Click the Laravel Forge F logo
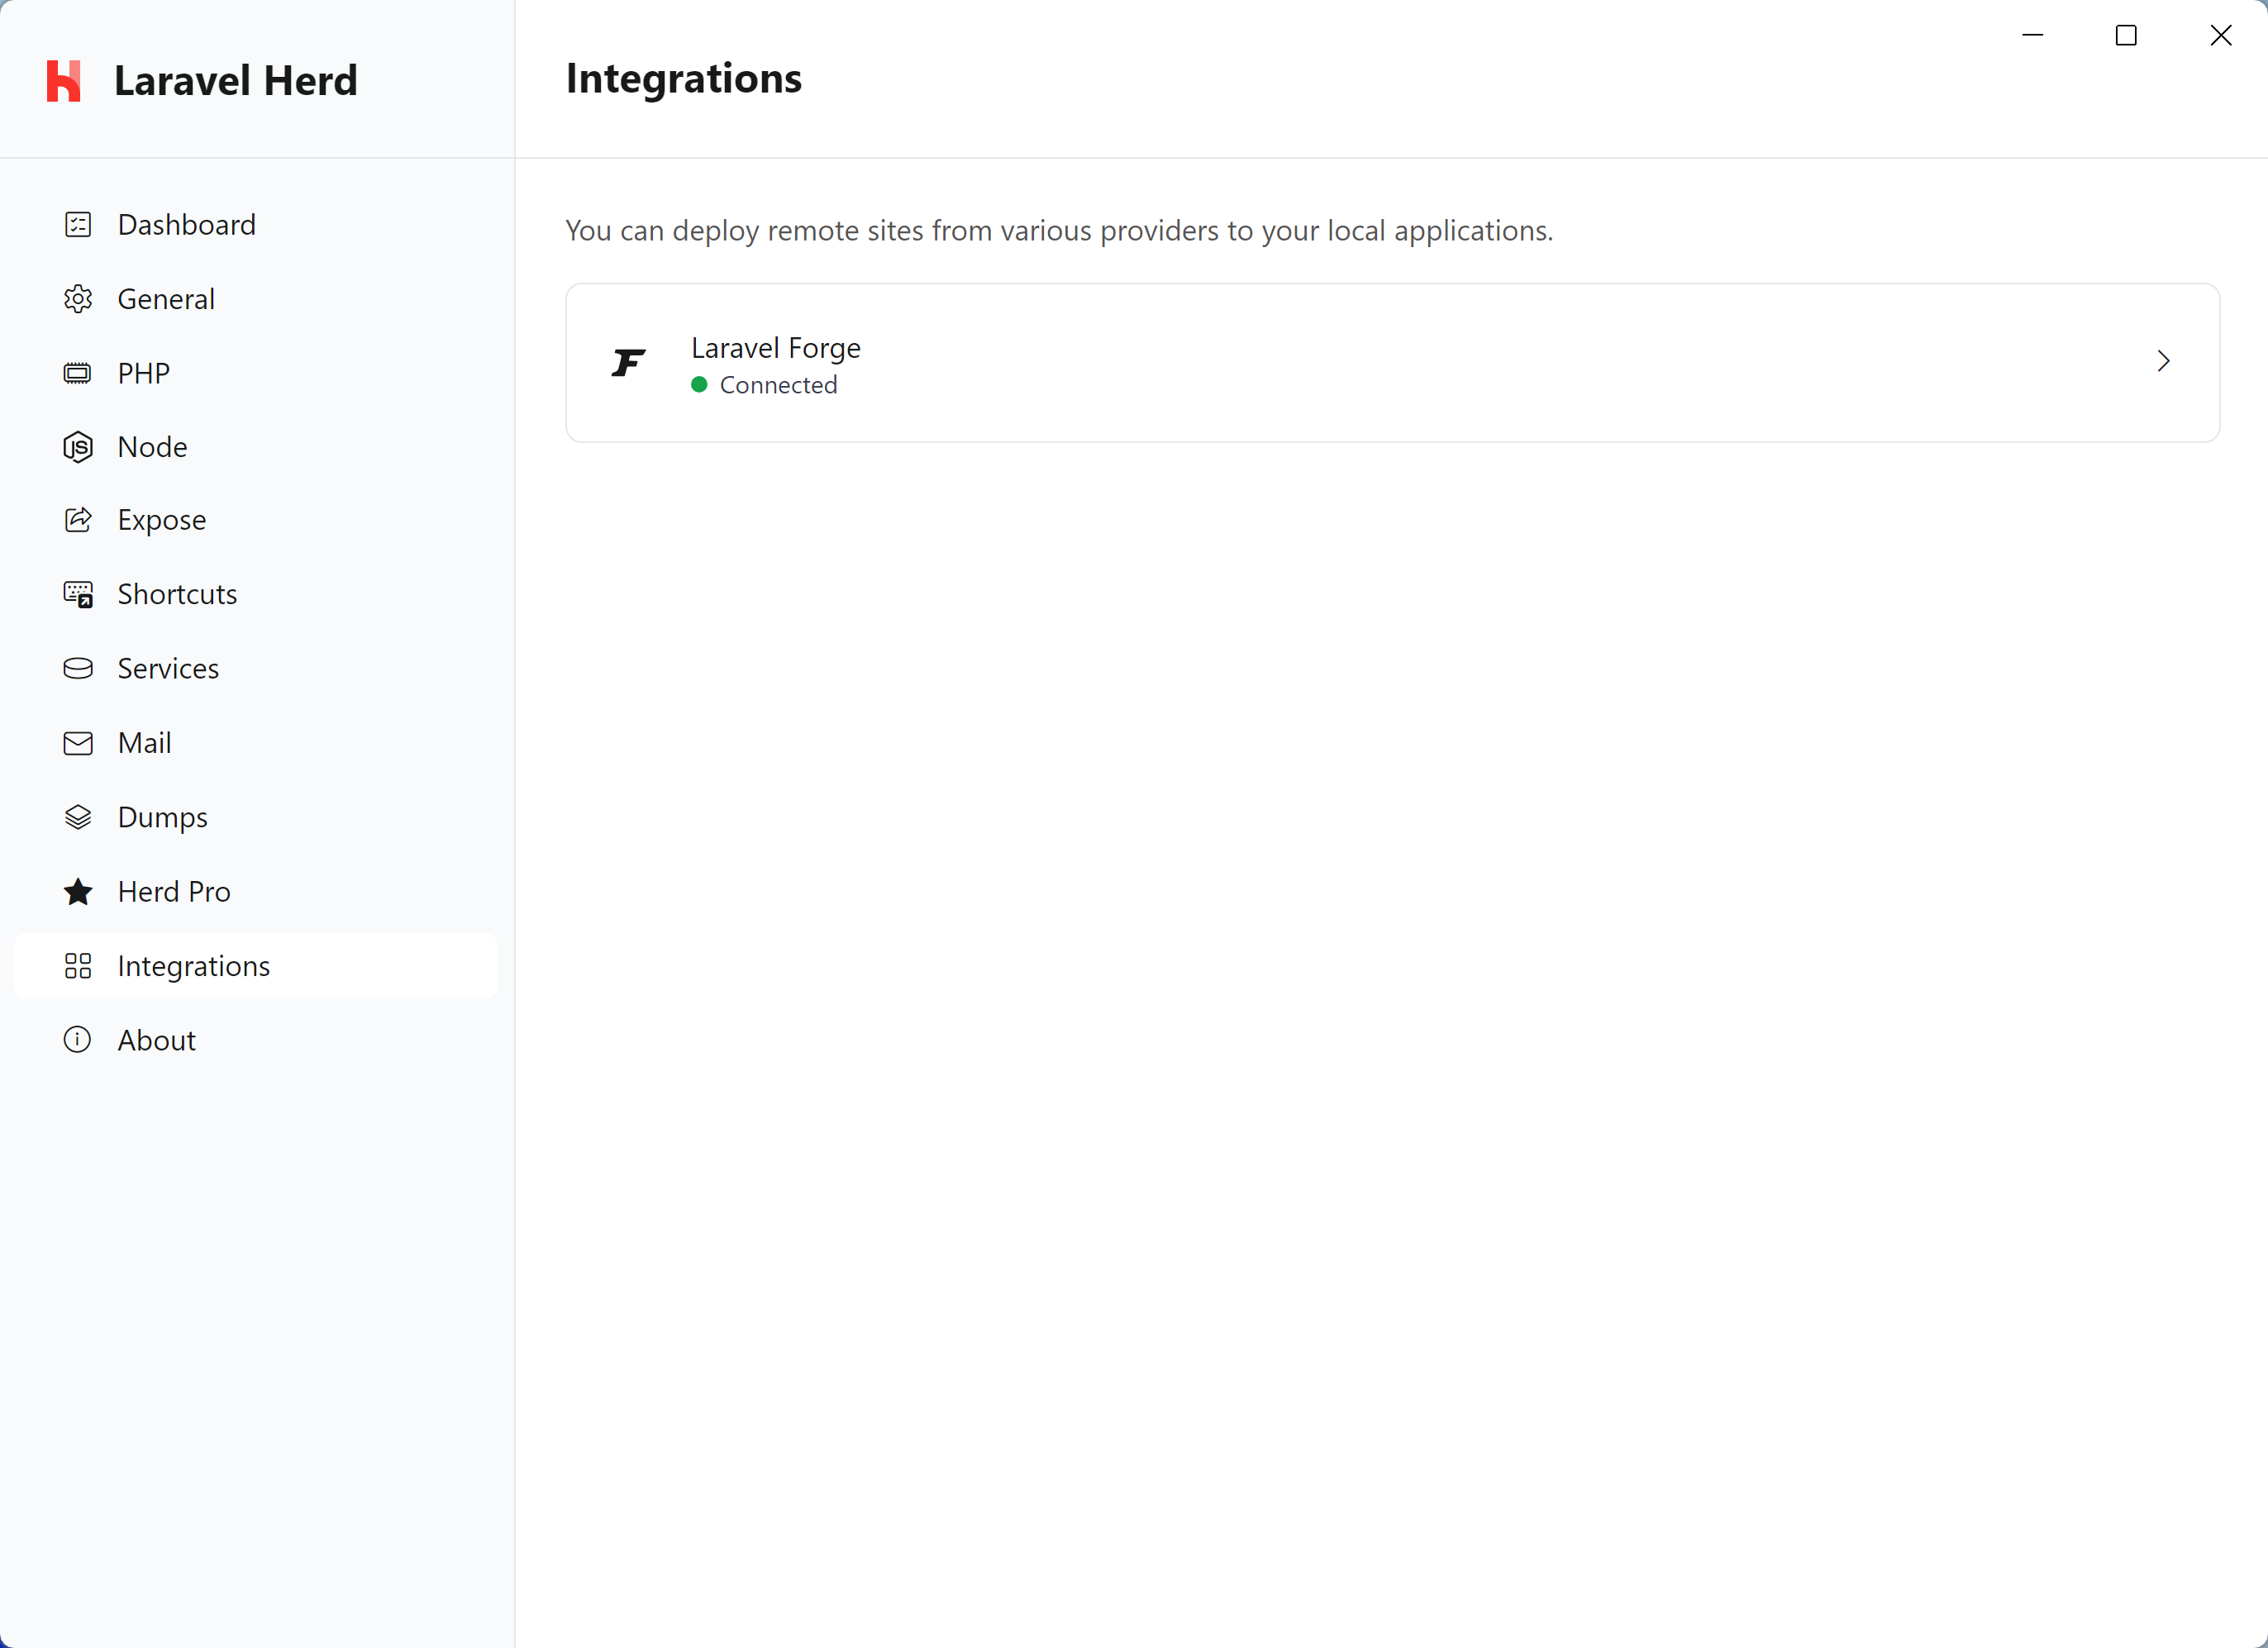The width and height of the screenshot is (2268, 1648). (628, 362)
